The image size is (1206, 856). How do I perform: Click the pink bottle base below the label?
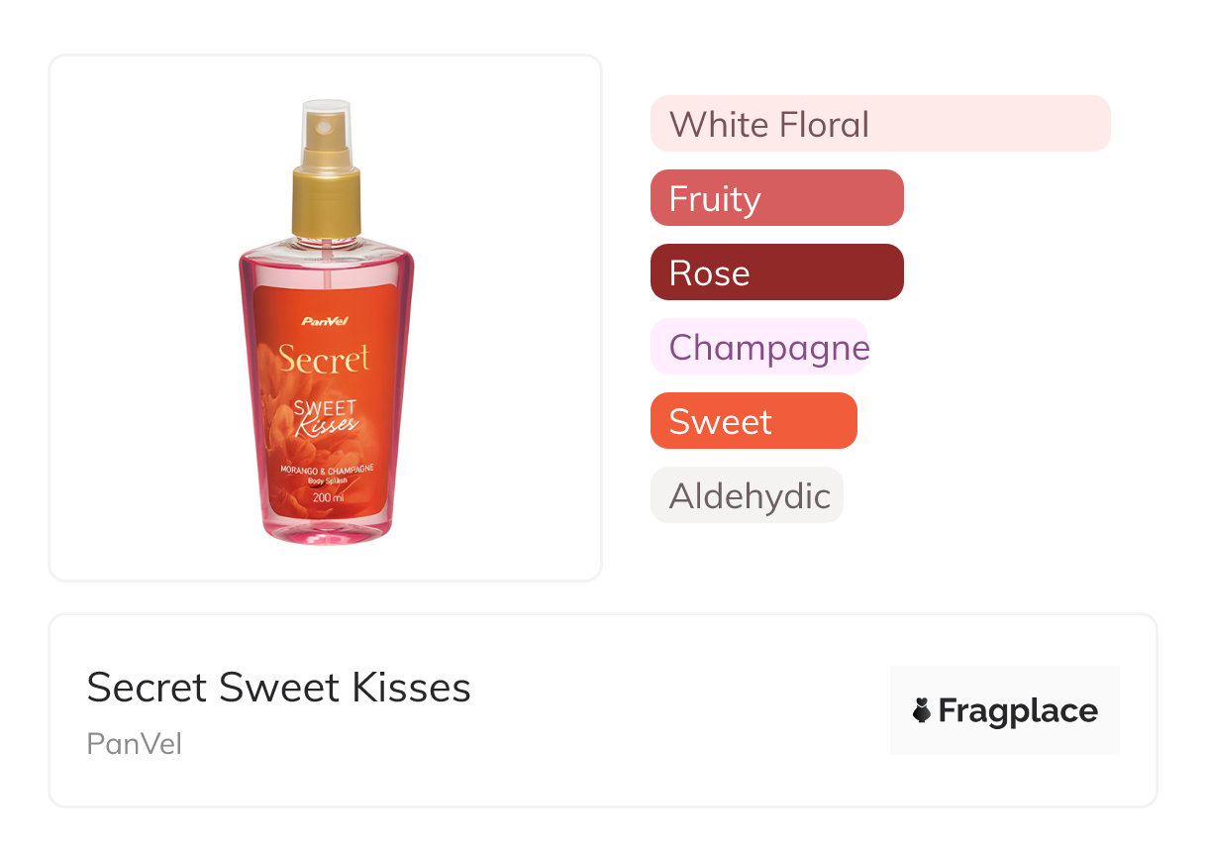click(326, 529)
